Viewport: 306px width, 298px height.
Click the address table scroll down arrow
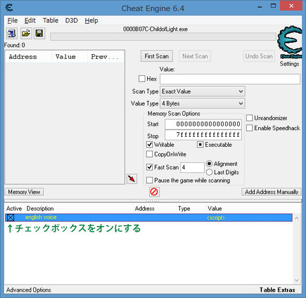(x=297, y=280)
